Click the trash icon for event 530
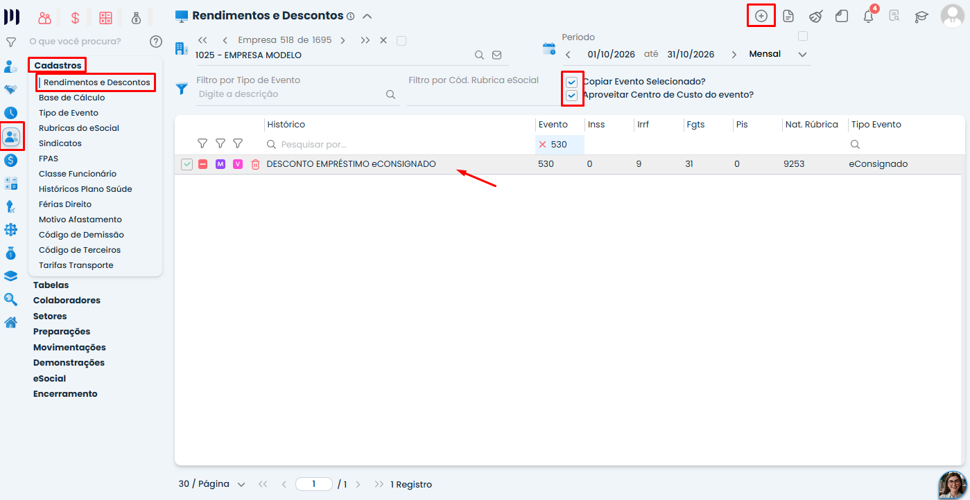 (x=255, y=164)
